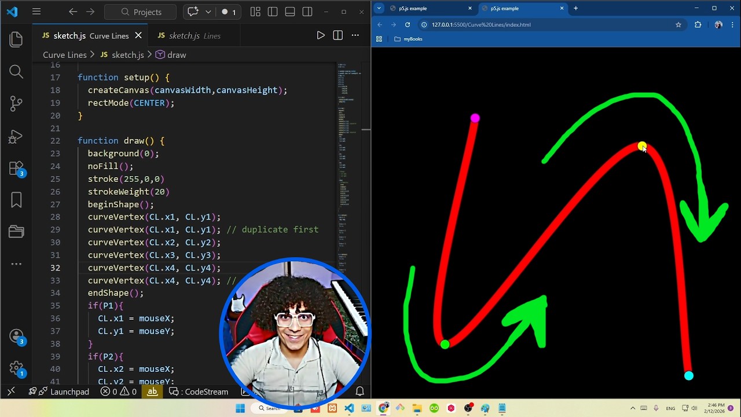Open the editor More Actions menu
The image size is (741, 417).
355,35
